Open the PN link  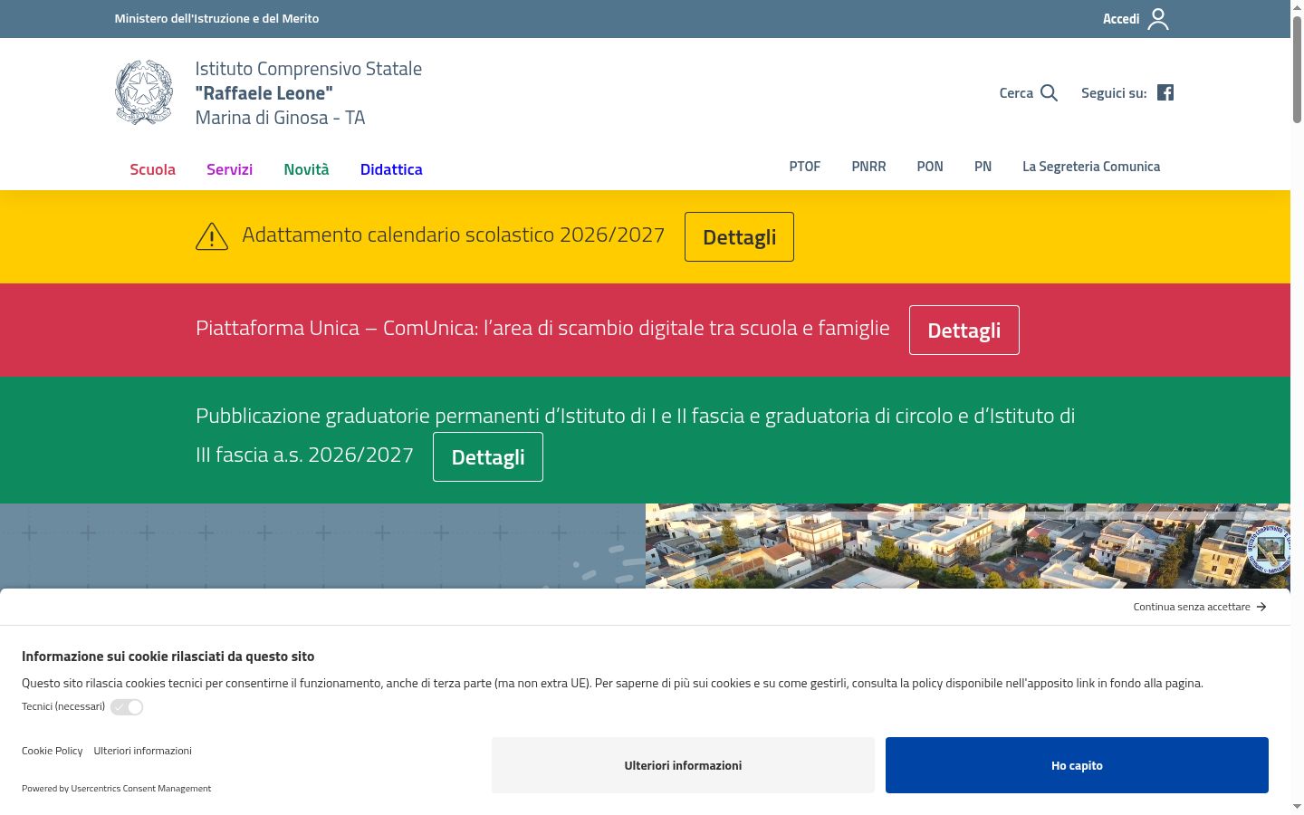coord(983,167)
